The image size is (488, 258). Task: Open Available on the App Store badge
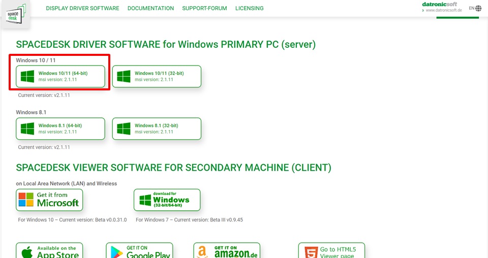point(49,250)
